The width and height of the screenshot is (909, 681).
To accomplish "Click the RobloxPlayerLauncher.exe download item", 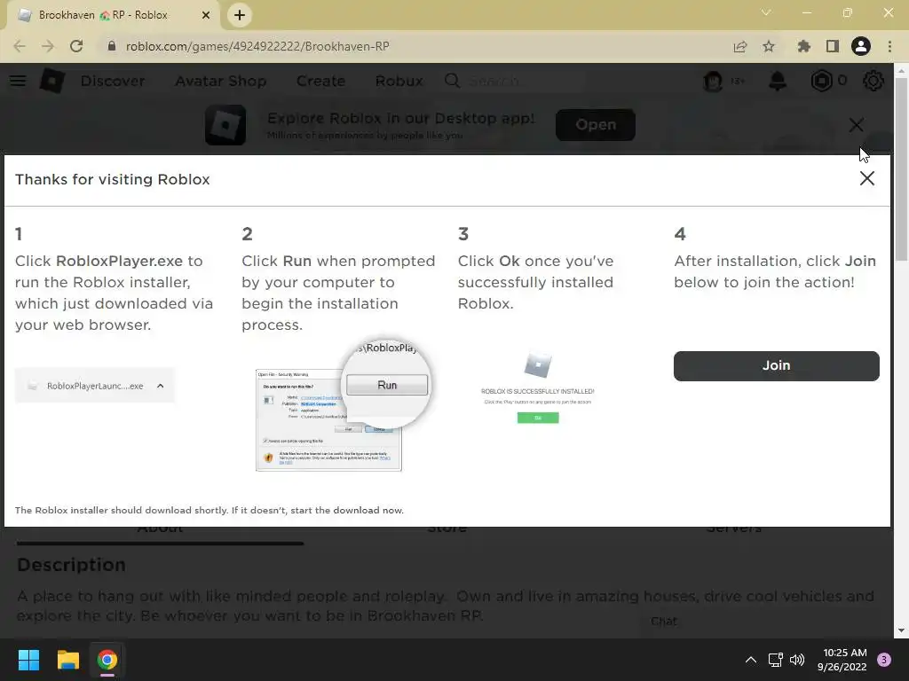I will [x=95, y=386].
